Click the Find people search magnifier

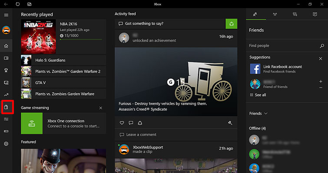pyautogui.click(x=322, y=46)
